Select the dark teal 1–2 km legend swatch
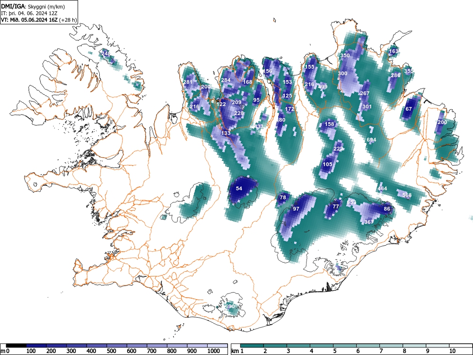The width and height of the screenshot is (473, 355). (252, 346)
